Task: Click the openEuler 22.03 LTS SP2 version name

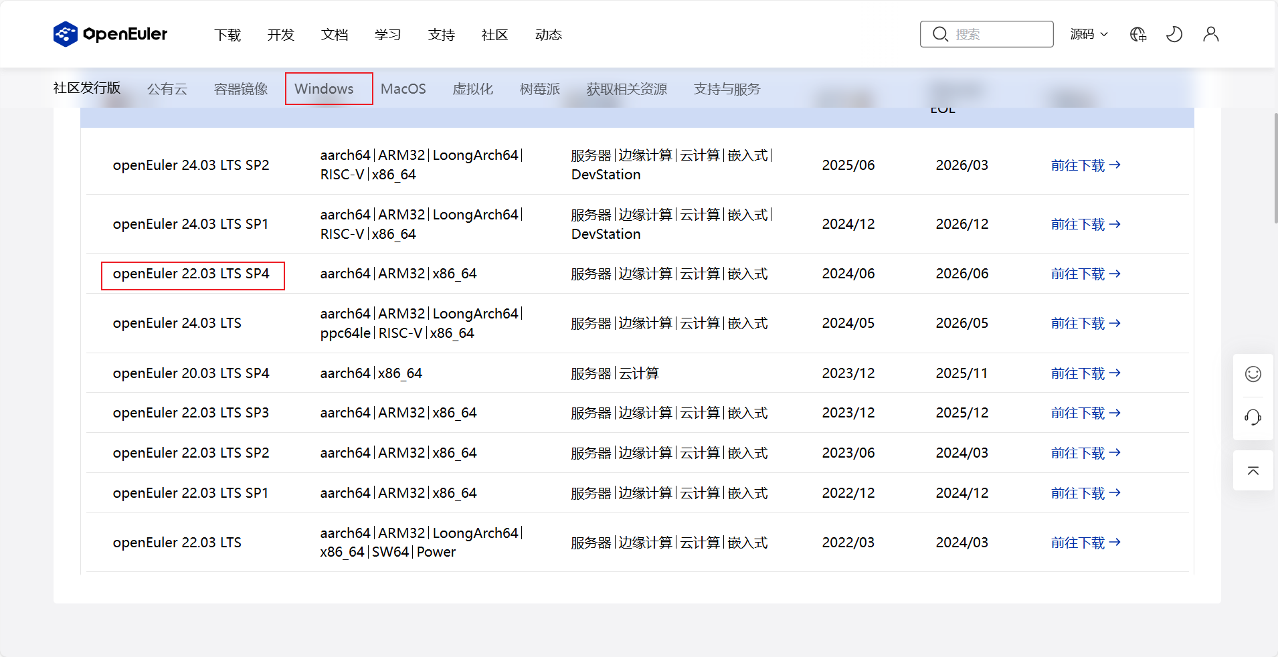Action: (x=191, y=453)
